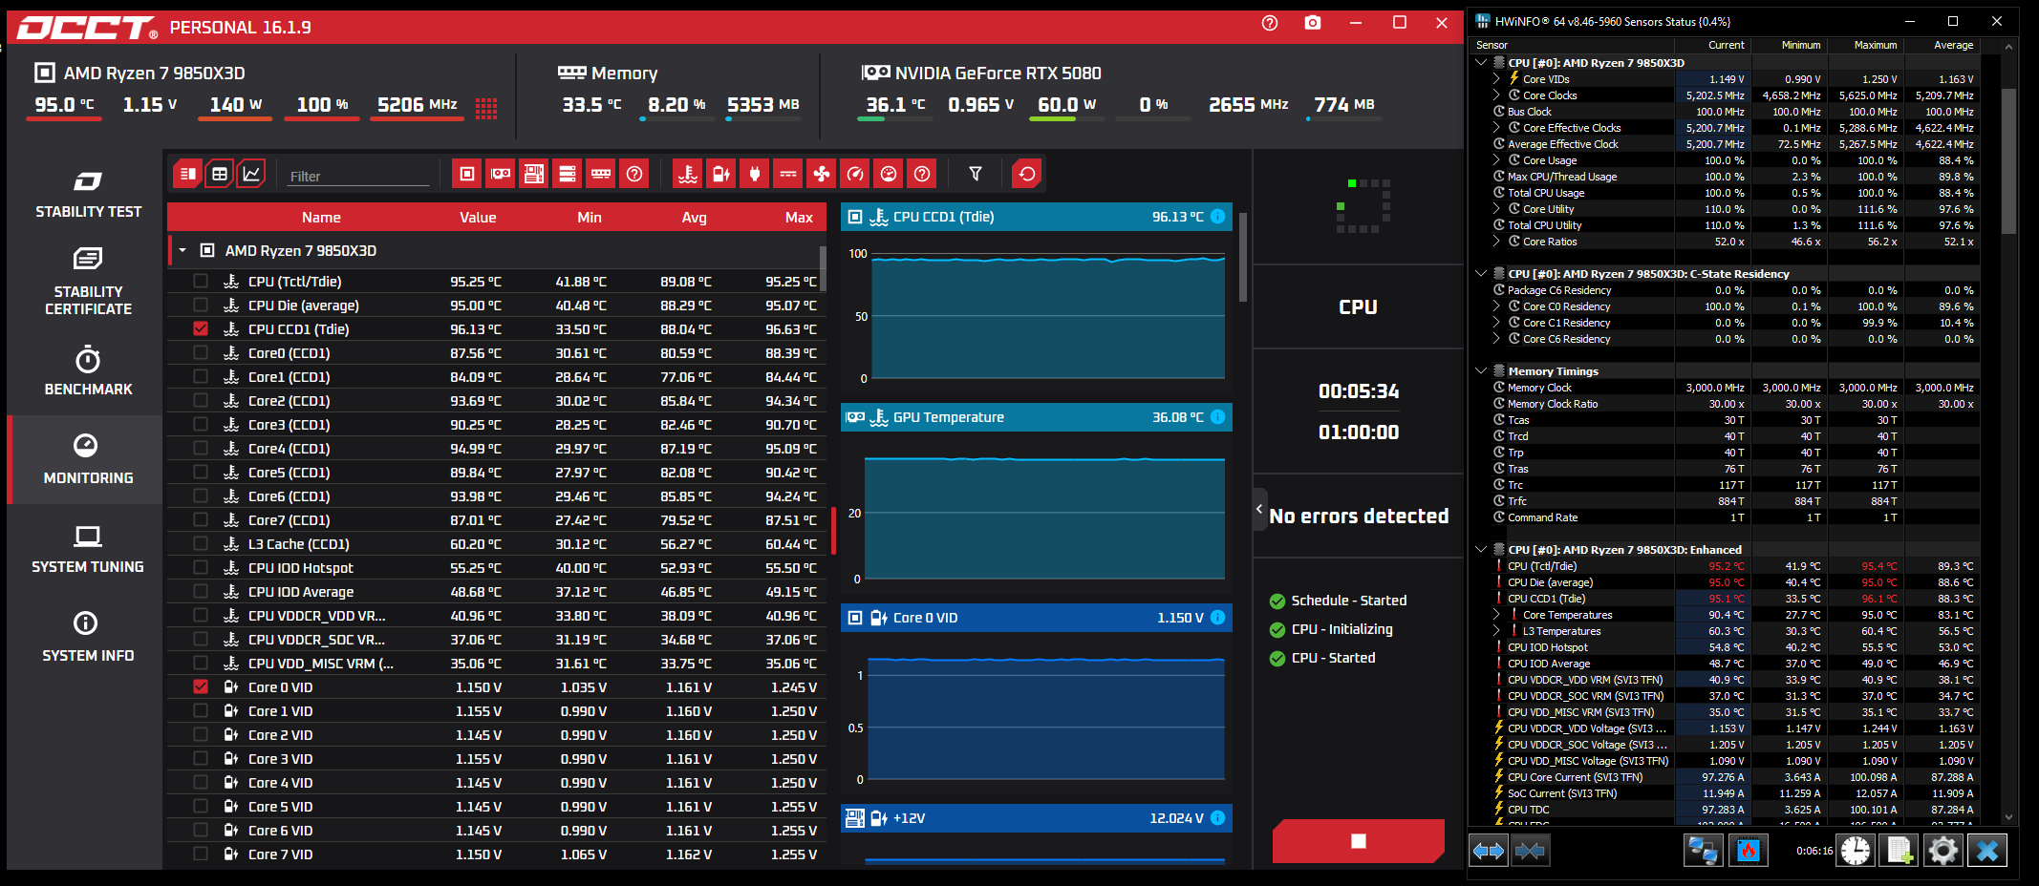Open HWiNFO sensor settings gear icon
The width and height of the screenshot is (2039, 886).
1943,850
